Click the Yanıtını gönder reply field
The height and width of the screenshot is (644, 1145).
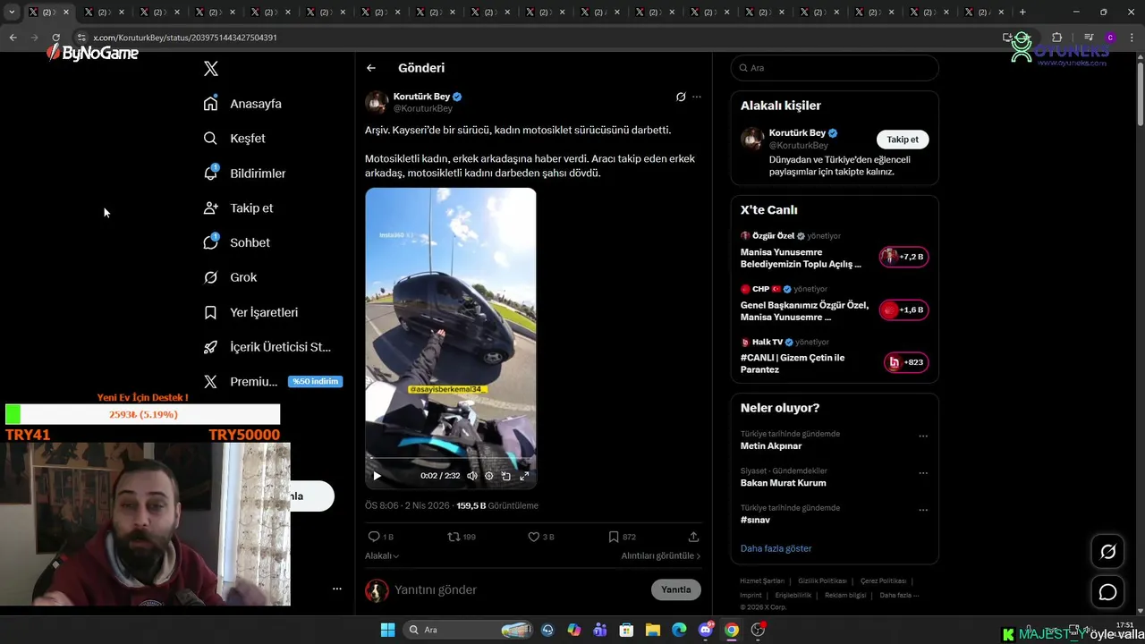(519, 590)
